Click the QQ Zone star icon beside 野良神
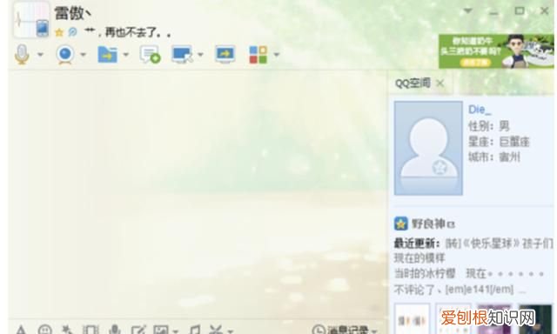The height and width of the screenshot is (334, 557). [x=401, y=224]
